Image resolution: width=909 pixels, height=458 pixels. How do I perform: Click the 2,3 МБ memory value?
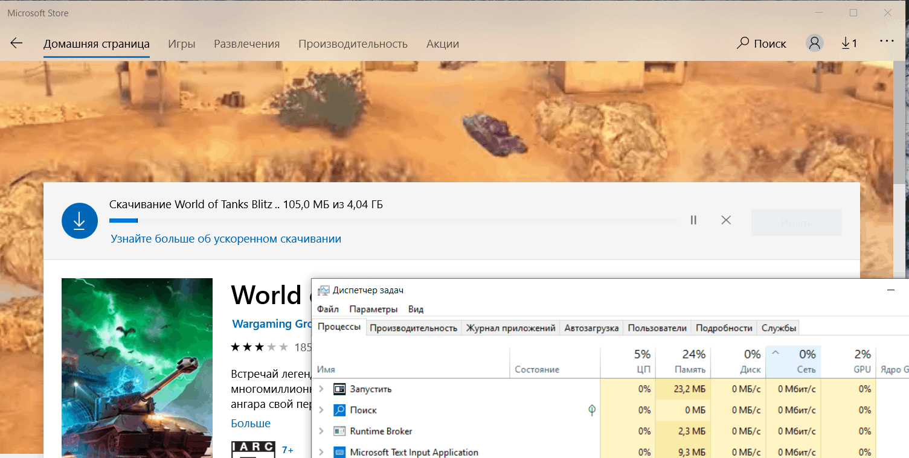692,431
